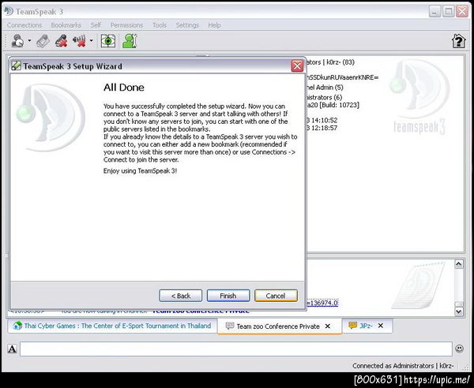Open the Connections menu

click(24, 25)
